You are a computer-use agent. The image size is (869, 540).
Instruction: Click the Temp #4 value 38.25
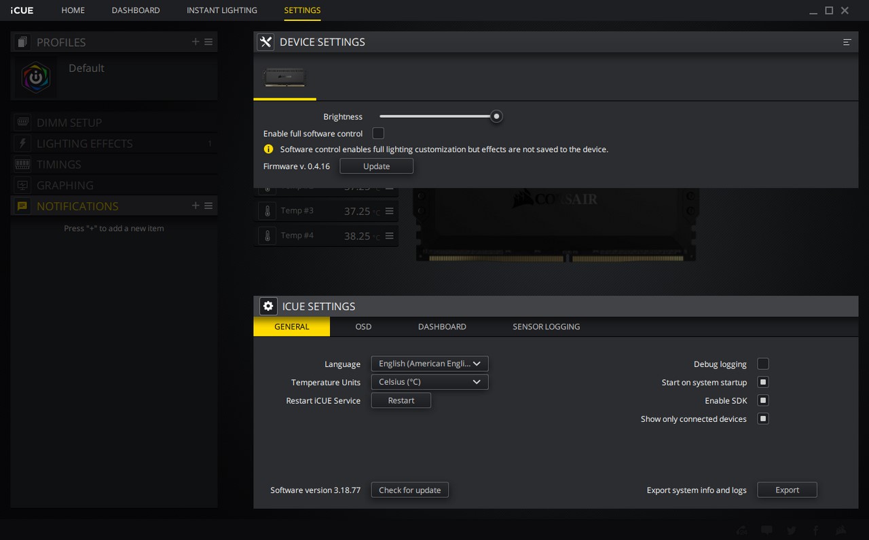(x=357, y=236)
